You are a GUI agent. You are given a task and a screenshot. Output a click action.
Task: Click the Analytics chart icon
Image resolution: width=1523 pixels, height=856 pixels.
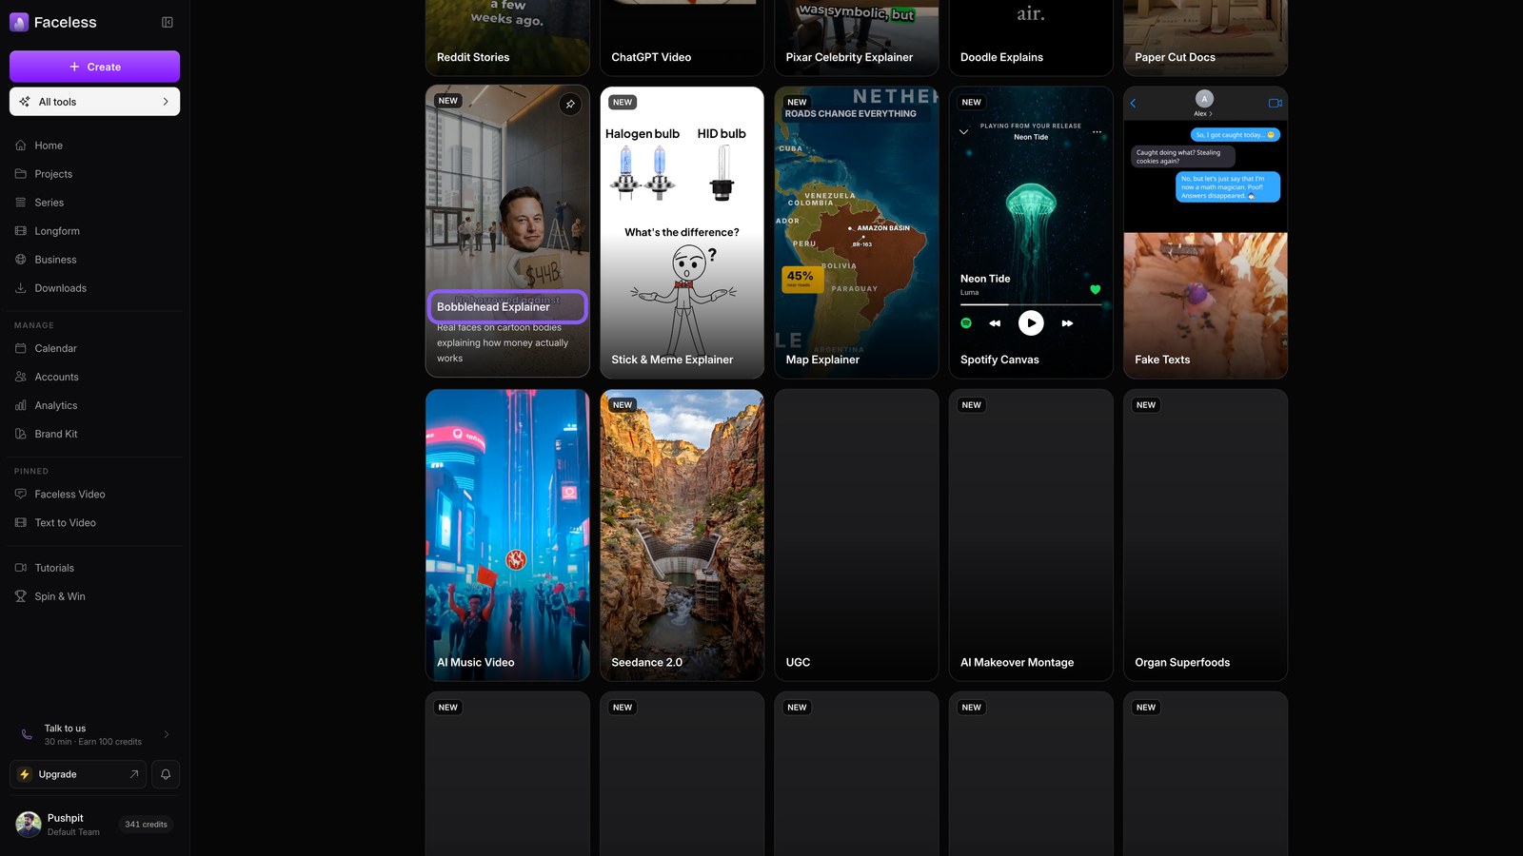coord(21,405)
